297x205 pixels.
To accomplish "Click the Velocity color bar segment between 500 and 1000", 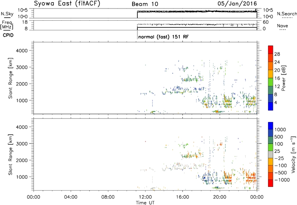I will [271, 133].
